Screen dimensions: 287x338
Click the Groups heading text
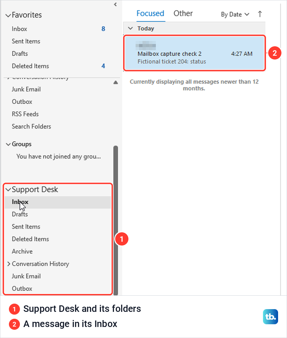(22, 144)
